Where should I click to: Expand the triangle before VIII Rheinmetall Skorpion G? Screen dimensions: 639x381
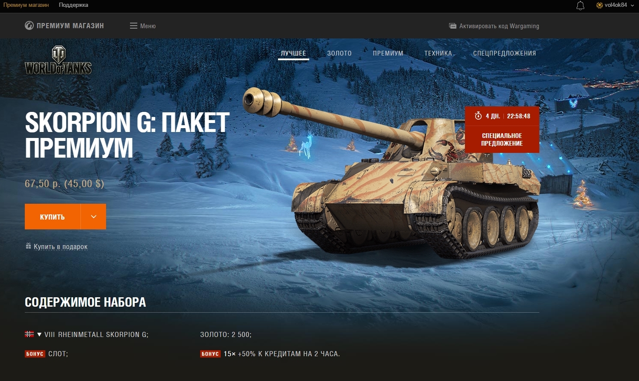pyautogui.click(x=39, y=334)
